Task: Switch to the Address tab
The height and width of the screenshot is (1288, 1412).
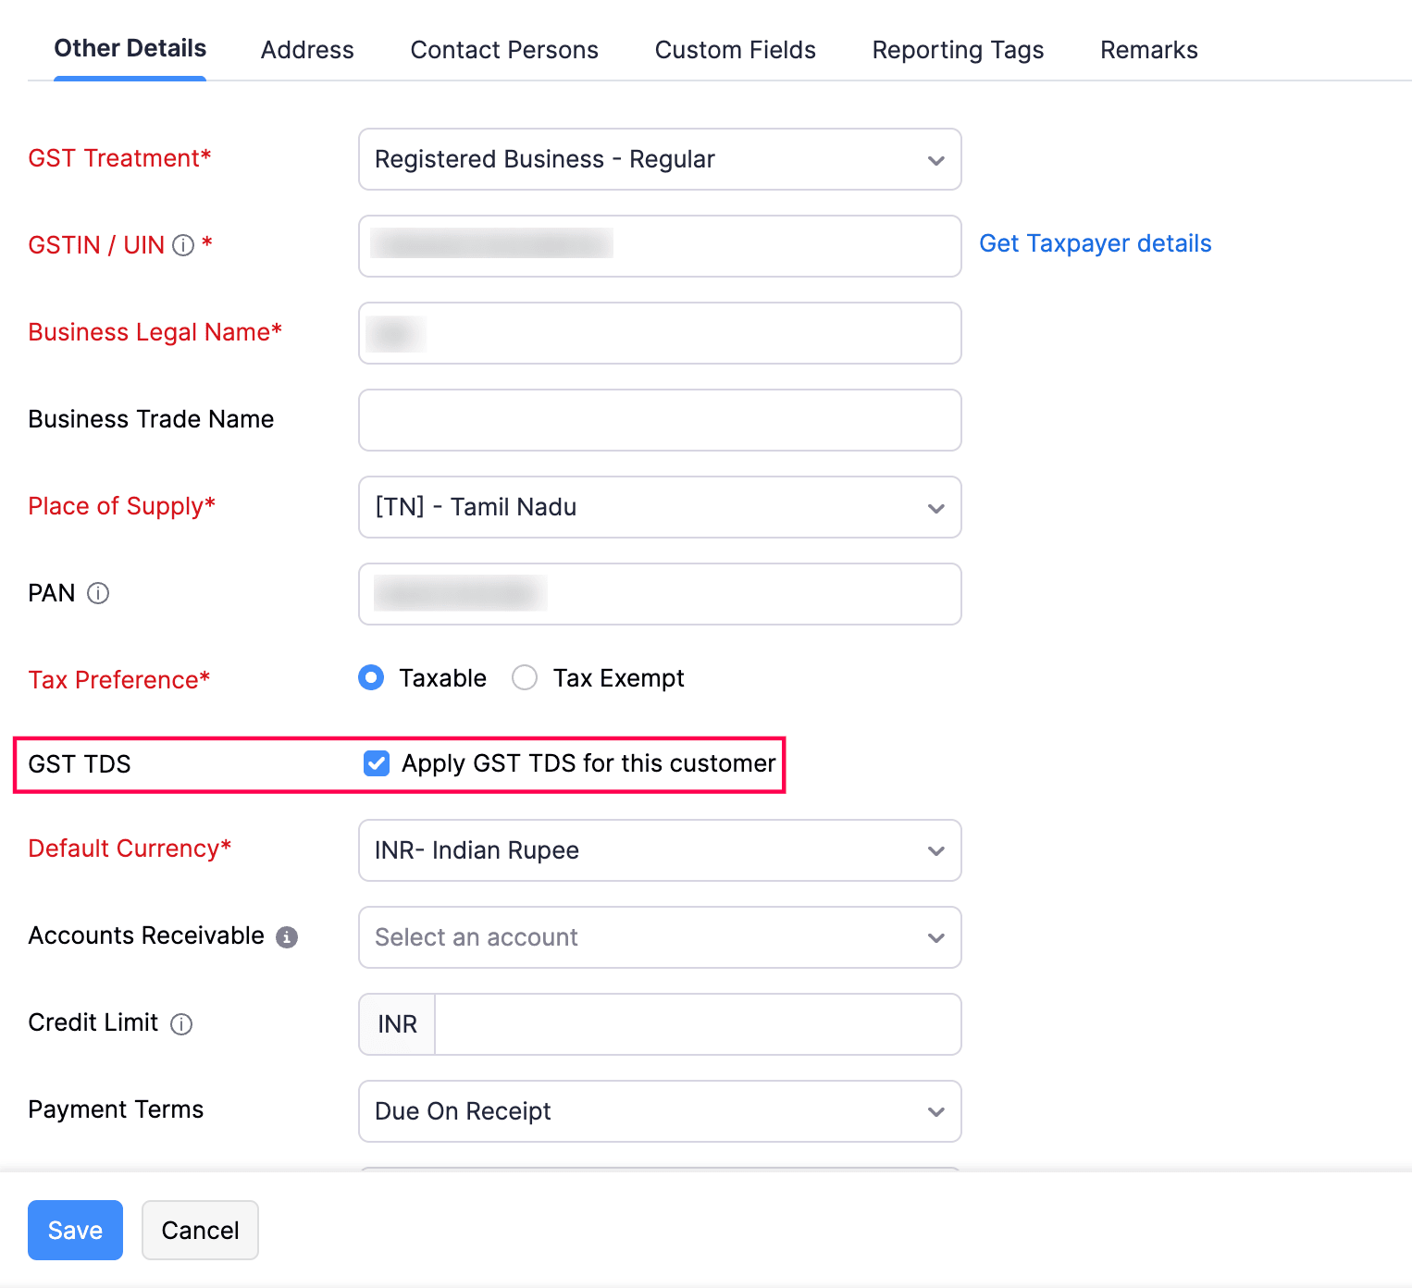Action: click(307, 50)
